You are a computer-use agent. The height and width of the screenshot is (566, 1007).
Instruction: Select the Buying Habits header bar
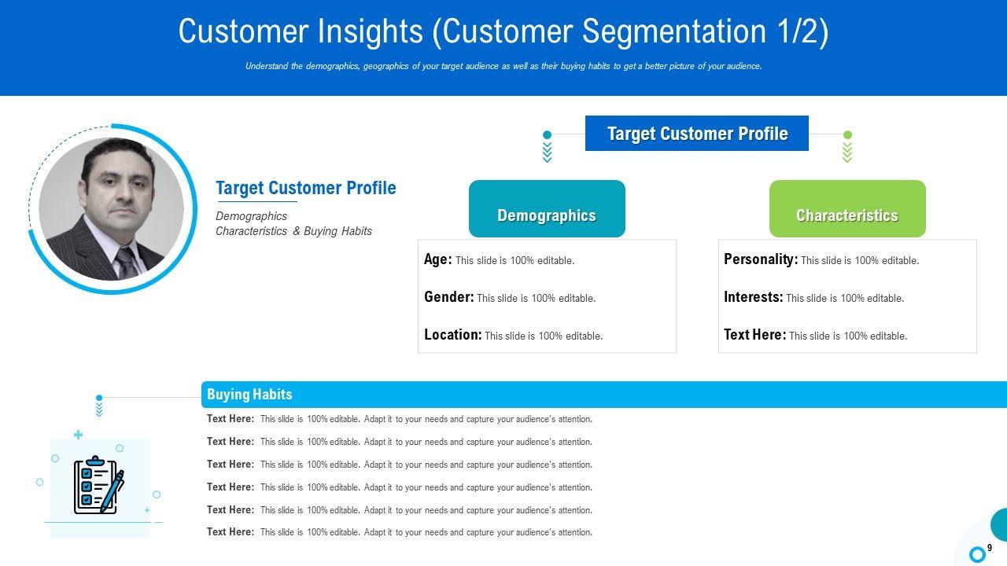(x=603, y=395)
